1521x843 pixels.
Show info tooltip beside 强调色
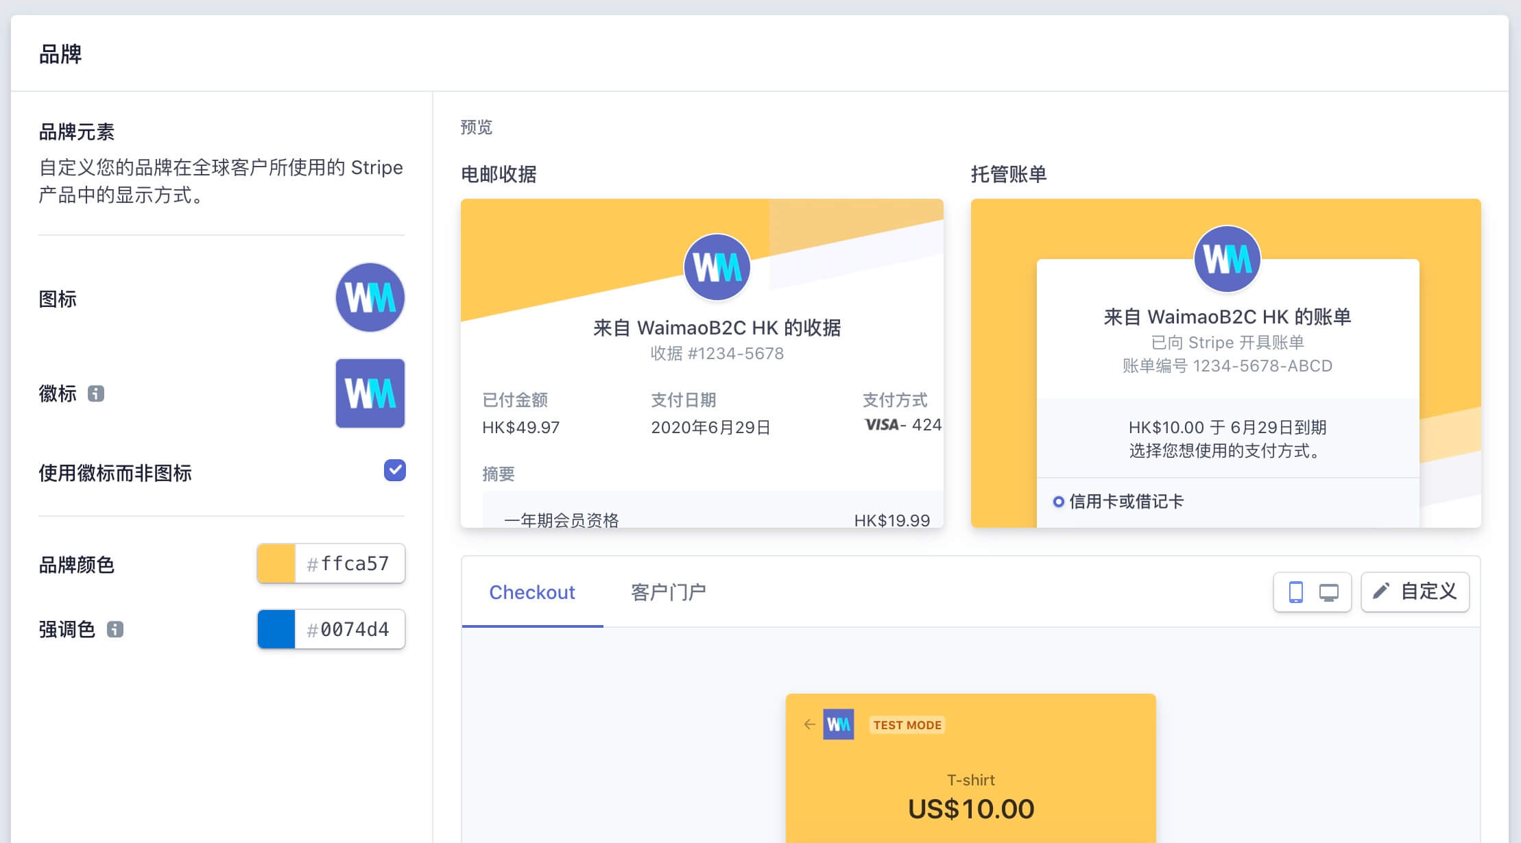click(115, 629)
